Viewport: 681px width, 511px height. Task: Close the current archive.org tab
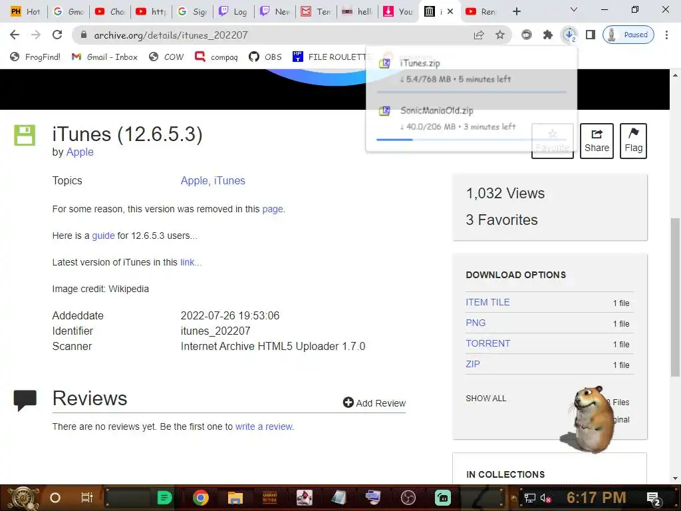pyautogui.click(x=450, y=11)
